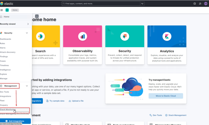Viewport: 209px width, 125px height.
Task: Open Integrations in the sidebar
Action: tap(6, 96)
